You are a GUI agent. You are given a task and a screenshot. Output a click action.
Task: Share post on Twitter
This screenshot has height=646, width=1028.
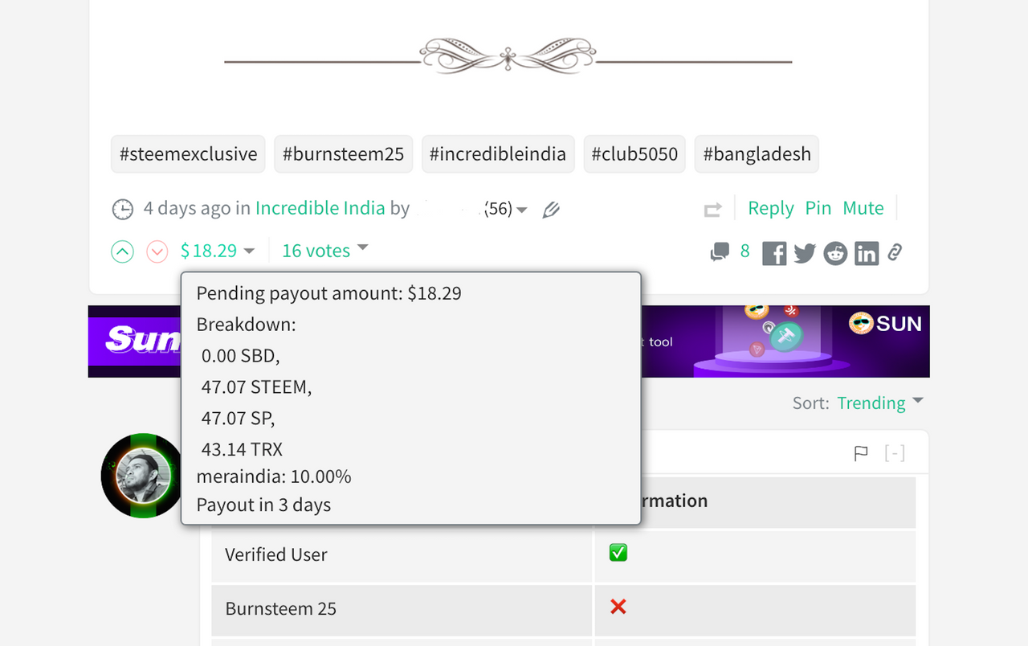(805, 253)
